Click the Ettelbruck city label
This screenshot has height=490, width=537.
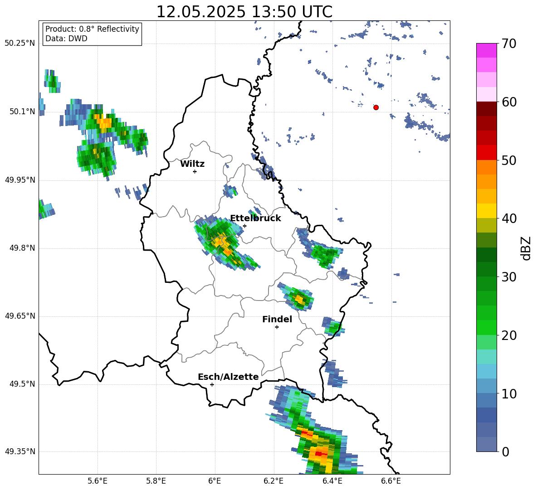[x=255, y=218]
